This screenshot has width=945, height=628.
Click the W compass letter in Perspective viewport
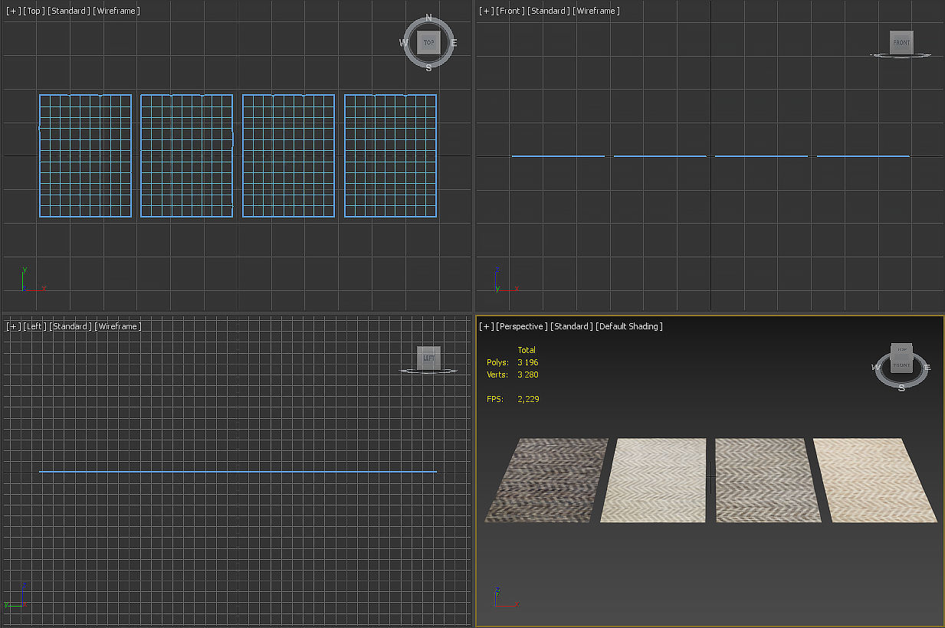point(876,368)
